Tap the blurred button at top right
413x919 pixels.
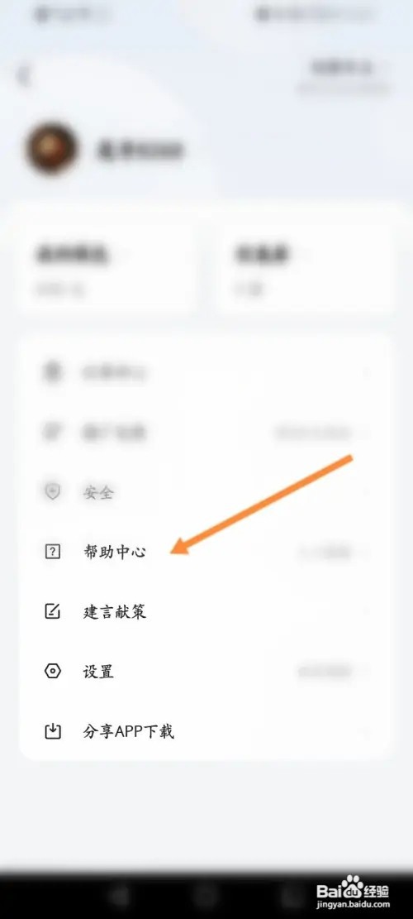(342, 76)
